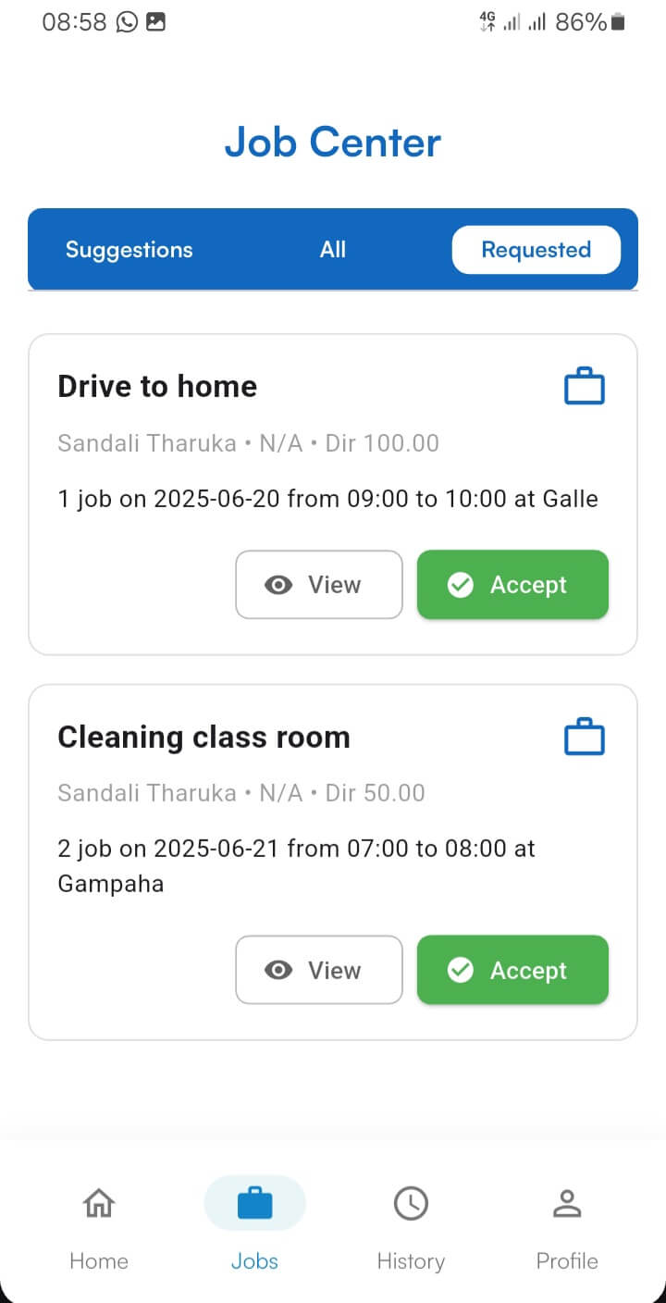
Task: Select the Requested tab
Action: (536, 250)
